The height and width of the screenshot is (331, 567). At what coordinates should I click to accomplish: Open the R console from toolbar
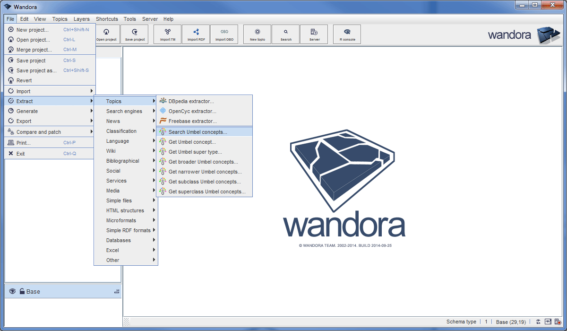(x=347, y=35)
